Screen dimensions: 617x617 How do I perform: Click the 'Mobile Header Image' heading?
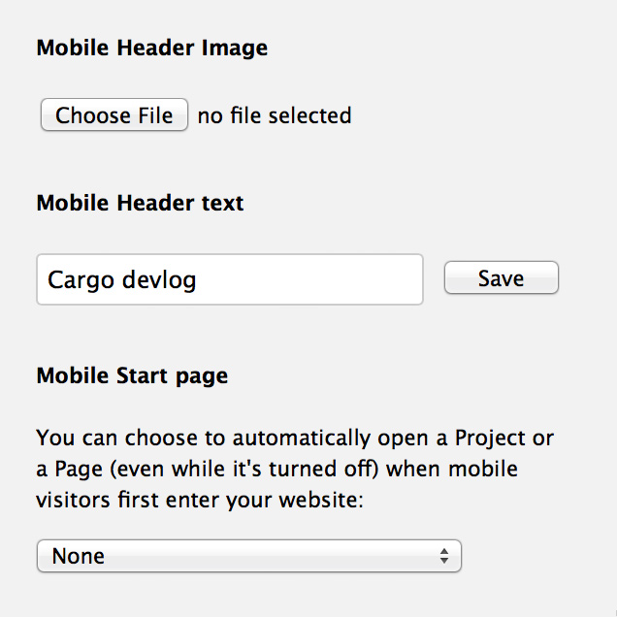152,48
